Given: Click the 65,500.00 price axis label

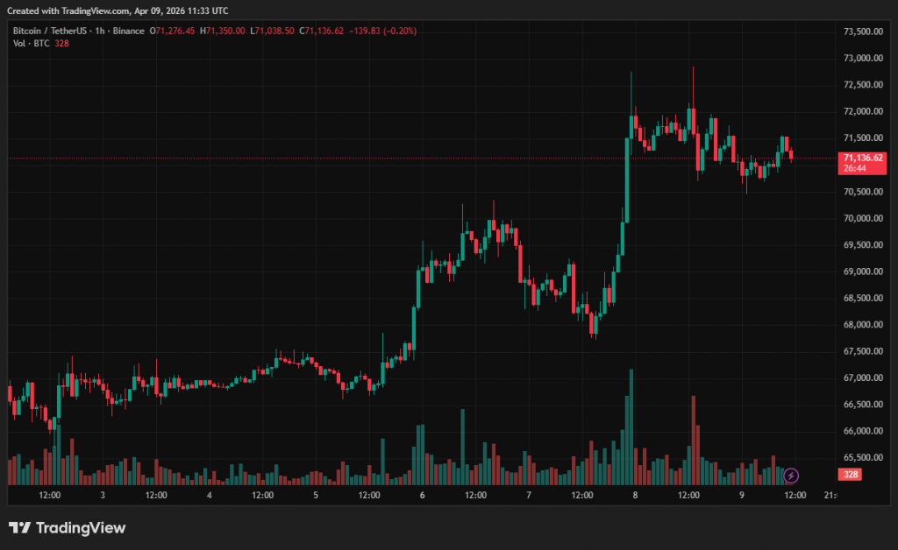Looking at the screenshot, I should click(862, 458).
